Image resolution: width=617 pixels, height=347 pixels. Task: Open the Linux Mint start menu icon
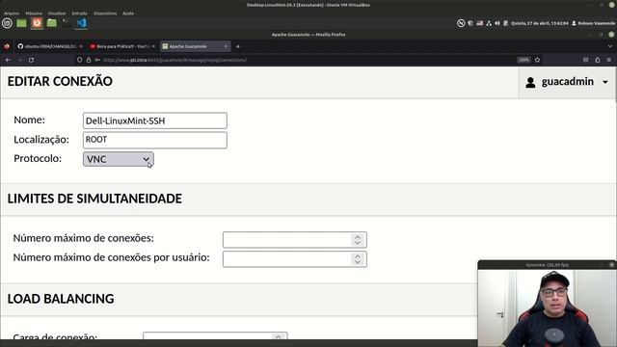point(7,23)
